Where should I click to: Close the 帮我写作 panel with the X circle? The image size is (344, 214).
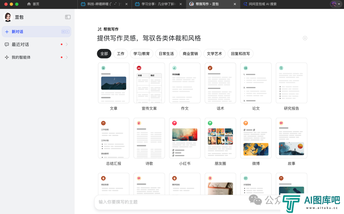(305, 38)
